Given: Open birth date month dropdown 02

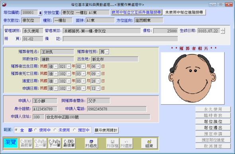Looking at the screenshot, I should (x=84, y=66).
